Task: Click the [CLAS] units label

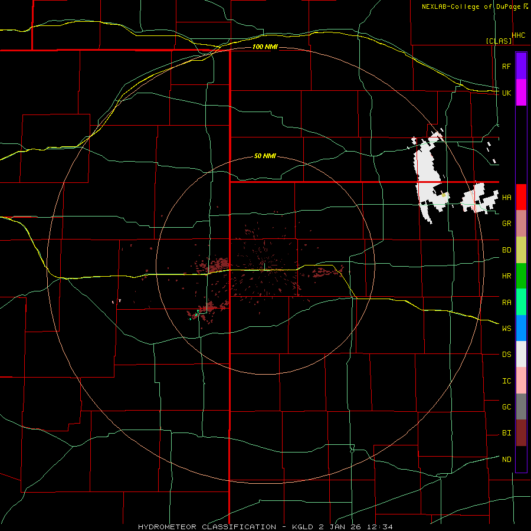Action: coord(499,41)
